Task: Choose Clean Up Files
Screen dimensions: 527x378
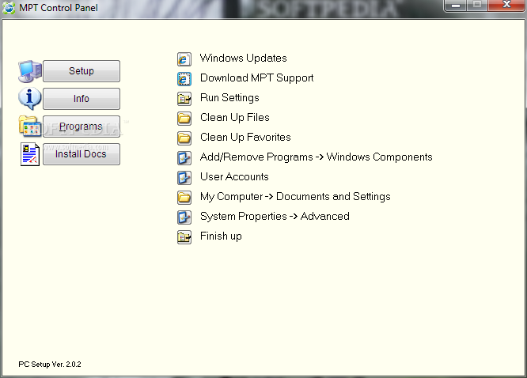Action: point(234,118)
